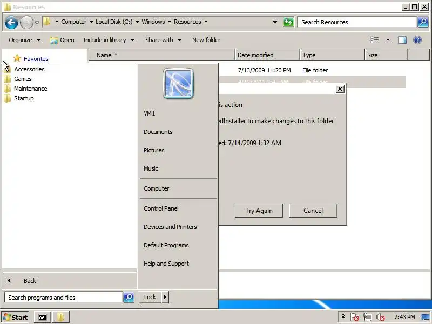Click the Show desktop taskbar icon
This screenshot has width=432, height=324.
point(426,318)
